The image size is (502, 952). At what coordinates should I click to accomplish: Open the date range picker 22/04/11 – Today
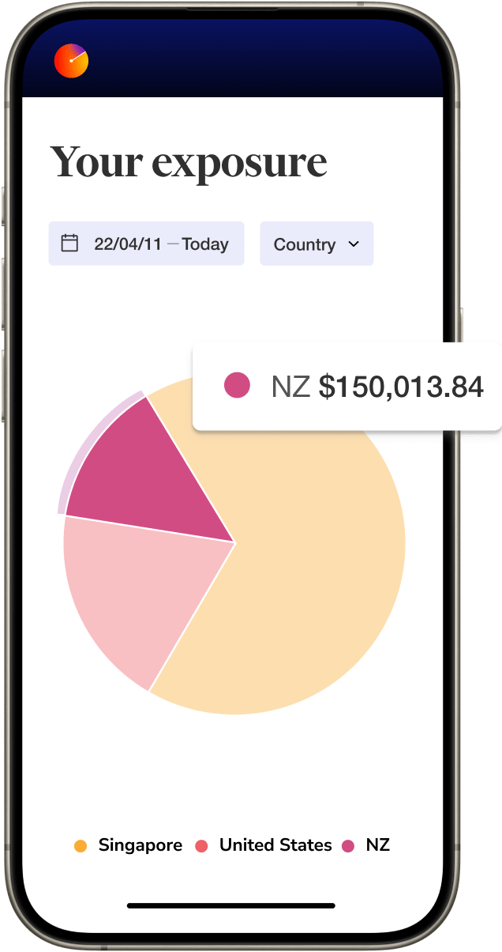point(146,244)
